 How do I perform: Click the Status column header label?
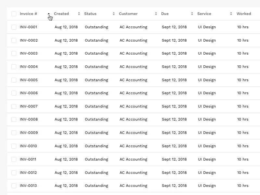(90, 14)
